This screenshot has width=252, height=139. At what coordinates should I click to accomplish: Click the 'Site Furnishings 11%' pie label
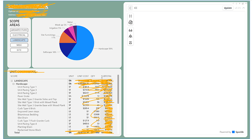pyautogui.click(x=48, y=36)
